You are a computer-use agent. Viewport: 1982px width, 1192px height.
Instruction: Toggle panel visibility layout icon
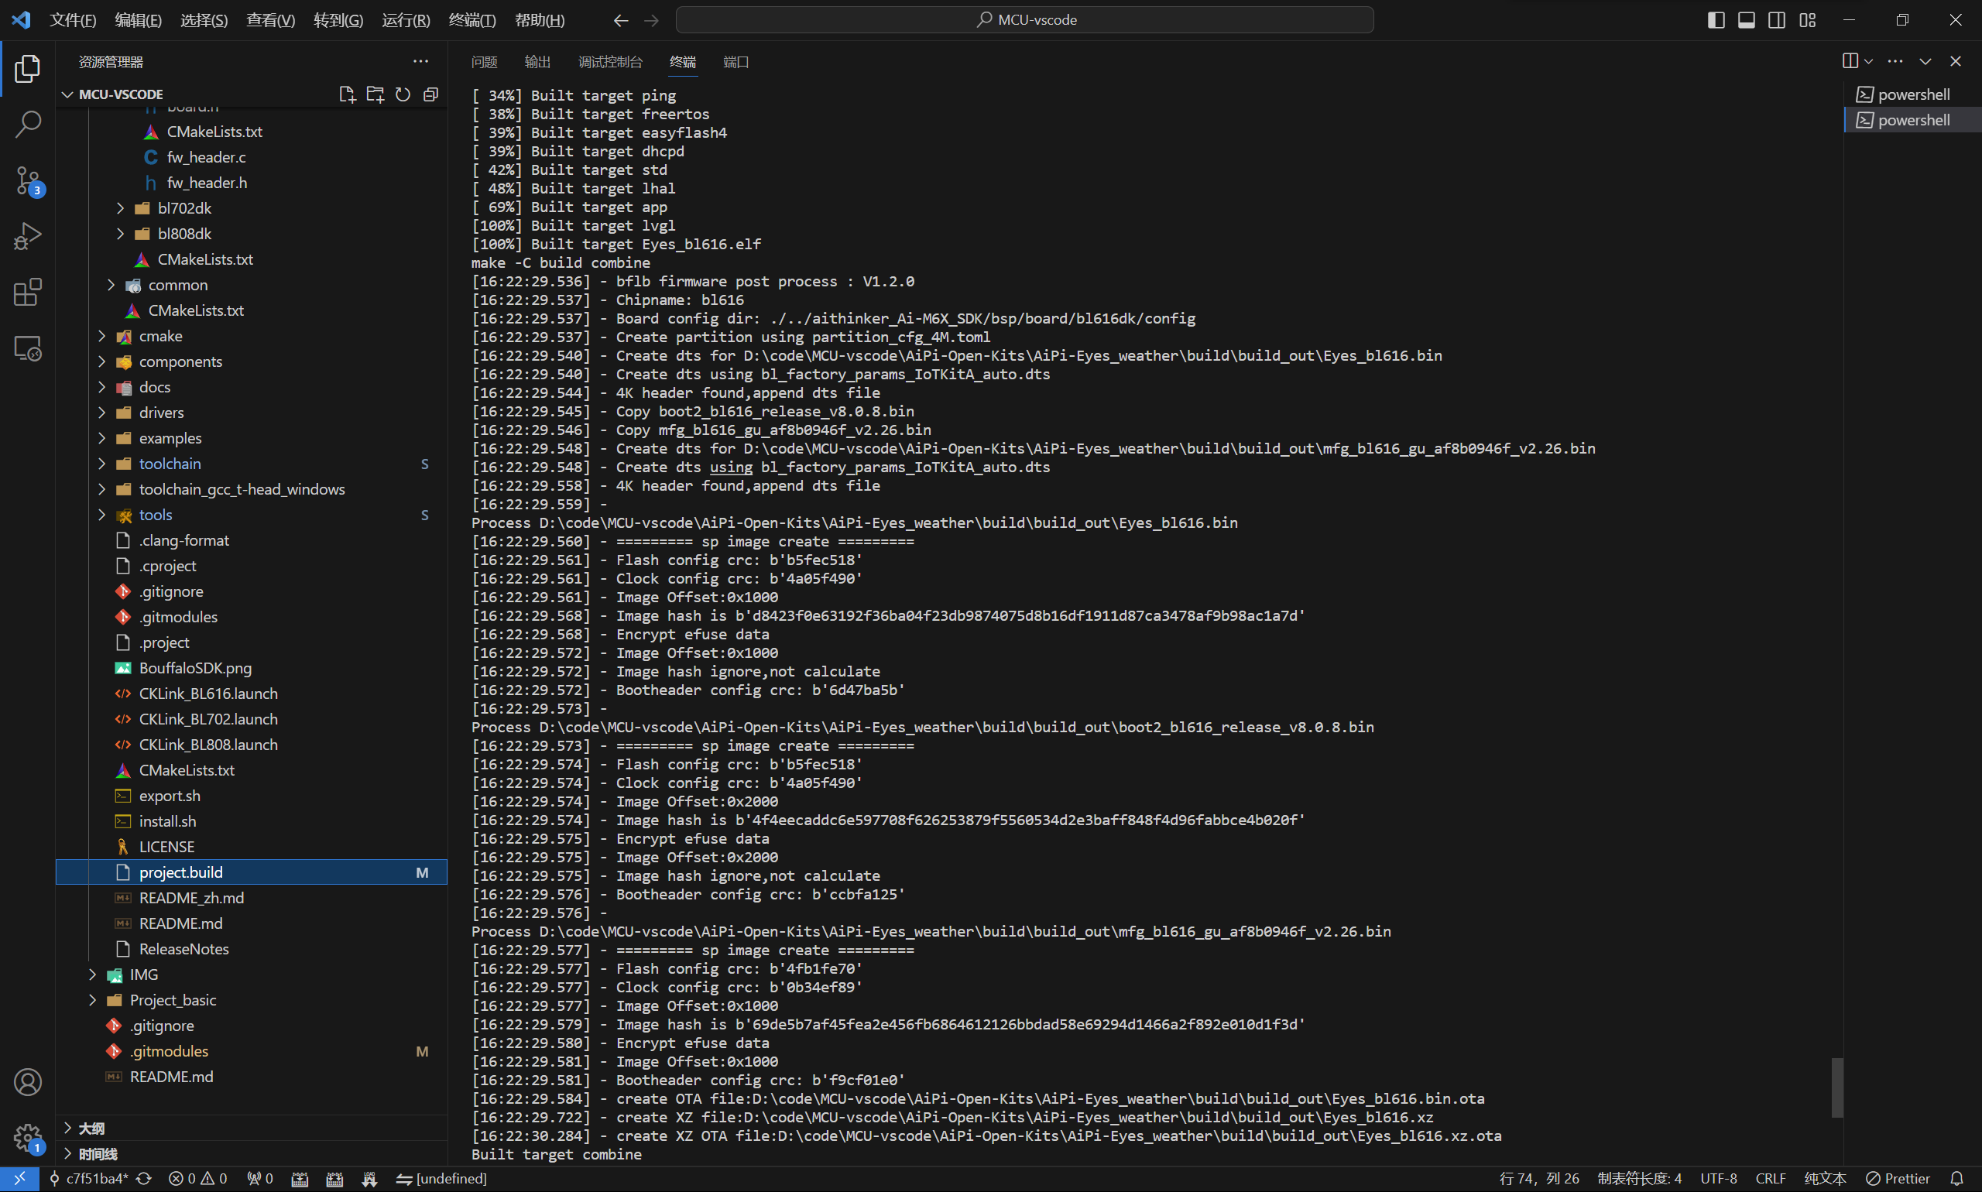(1747, 20)
